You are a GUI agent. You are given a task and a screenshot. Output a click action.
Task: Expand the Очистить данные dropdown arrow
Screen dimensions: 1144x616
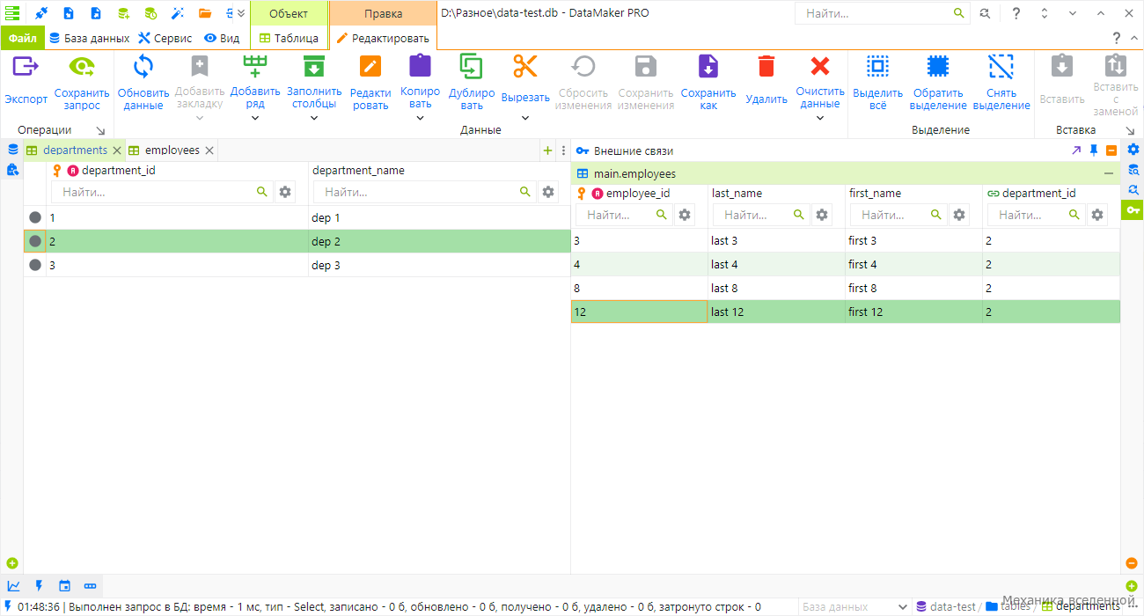(820, 118)
